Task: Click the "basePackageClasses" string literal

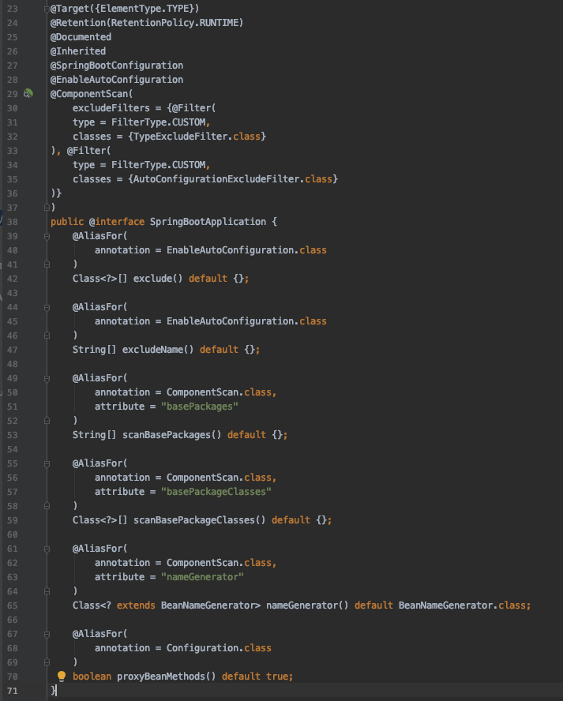Action: 216,492
